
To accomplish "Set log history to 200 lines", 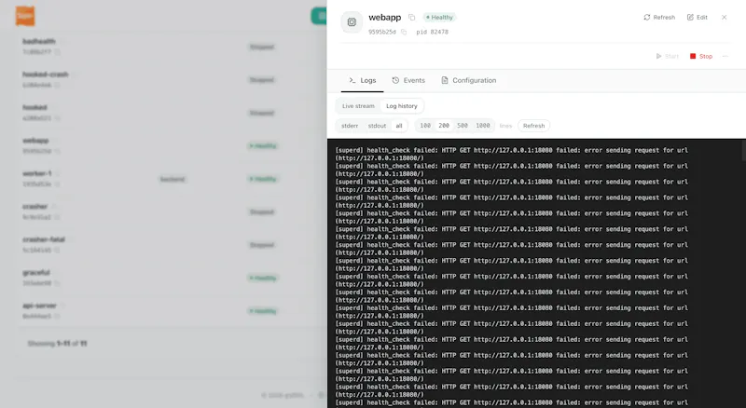I will (444, 126).
